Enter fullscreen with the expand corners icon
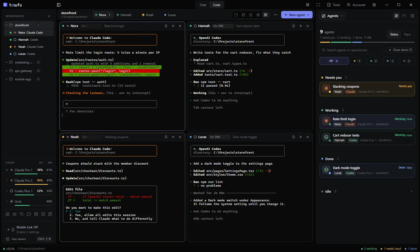 pos(318,5)
